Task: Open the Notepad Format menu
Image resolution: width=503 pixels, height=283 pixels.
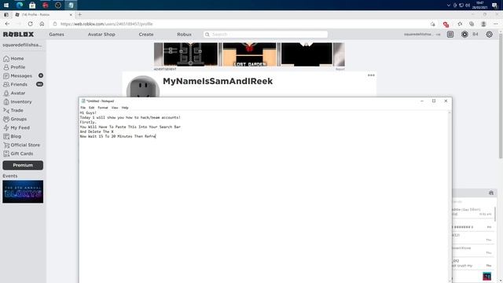Action: [x=103, y=108]
